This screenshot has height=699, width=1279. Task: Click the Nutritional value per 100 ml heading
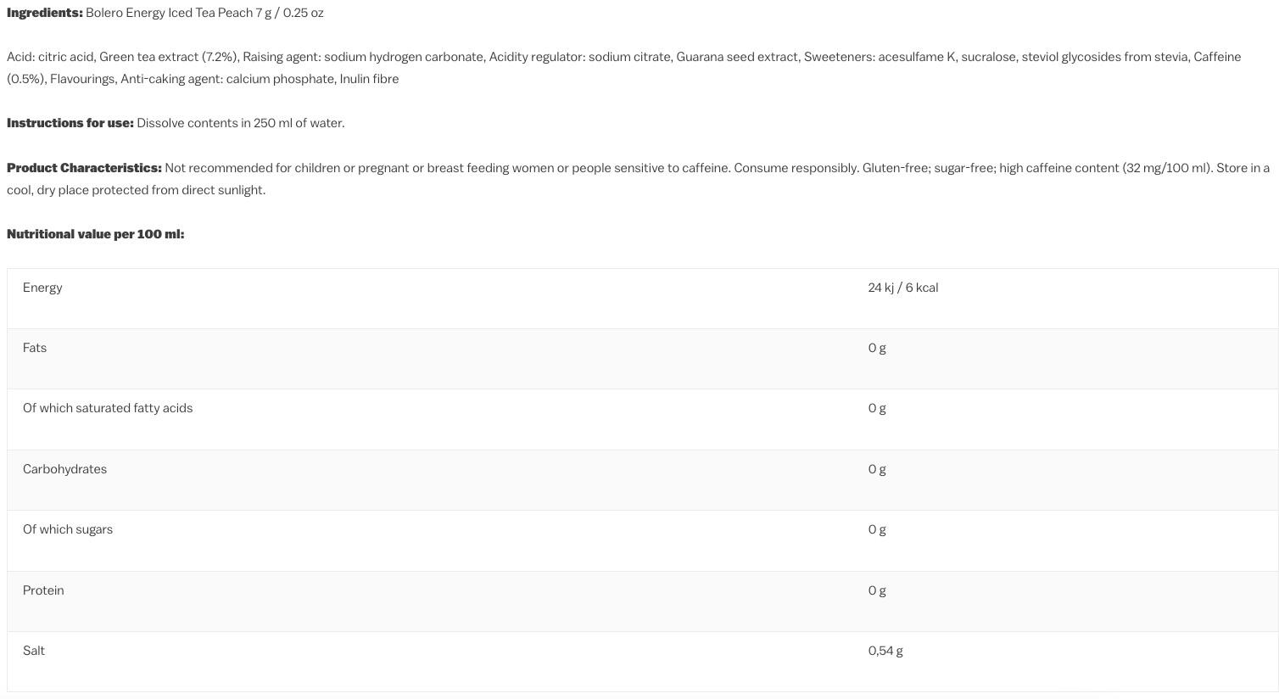(96, 234)
